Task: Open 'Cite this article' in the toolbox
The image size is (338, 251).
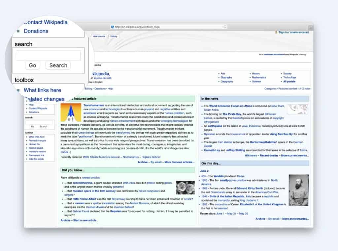Action: 36,159
